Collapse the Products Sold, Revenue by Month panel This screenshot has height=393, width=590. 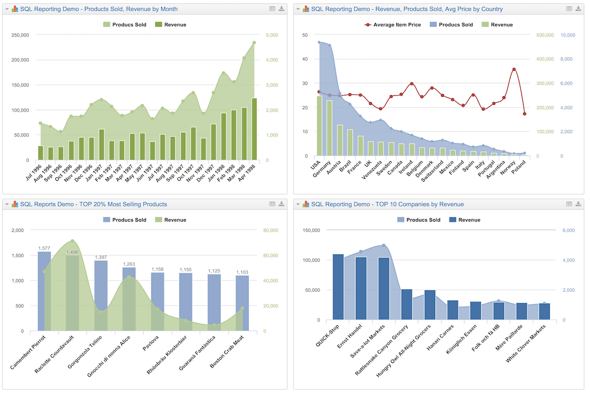pos(7,9)
